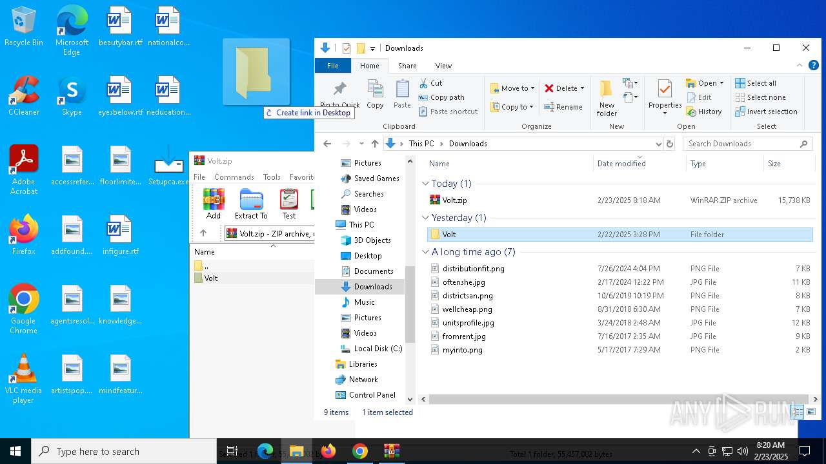826x464 pixels.
Task: Switch to the Share ribbon tab
Action: tap(407, 65)
